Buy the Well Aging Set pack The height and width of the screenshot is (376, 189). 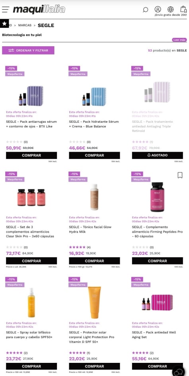pos(158,366)
